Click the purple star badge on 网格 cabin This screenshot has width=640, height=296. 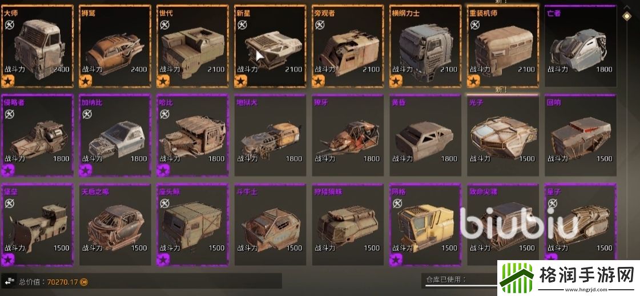click(x=396, y=260)
